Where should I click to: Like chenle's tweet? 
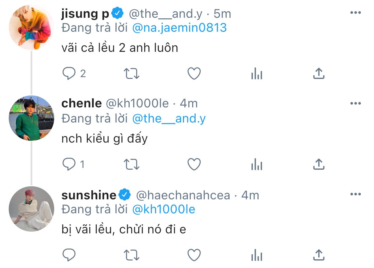click(x=194, y=164)
